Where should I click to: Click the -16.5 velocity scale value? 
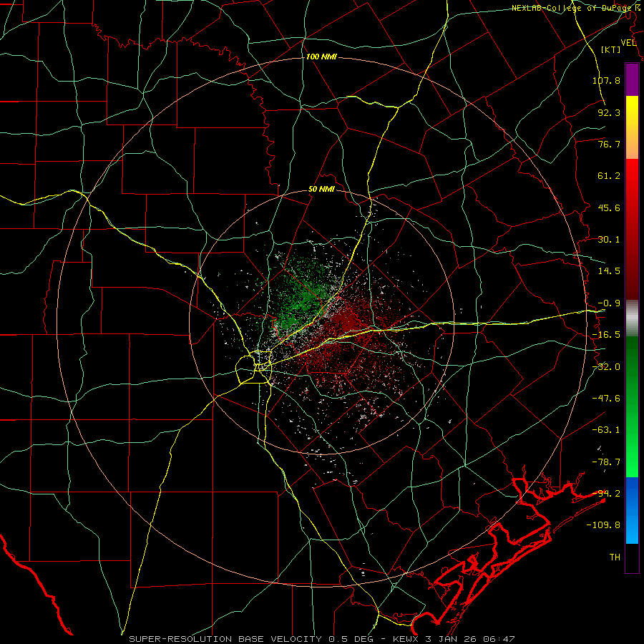point(606,335)
